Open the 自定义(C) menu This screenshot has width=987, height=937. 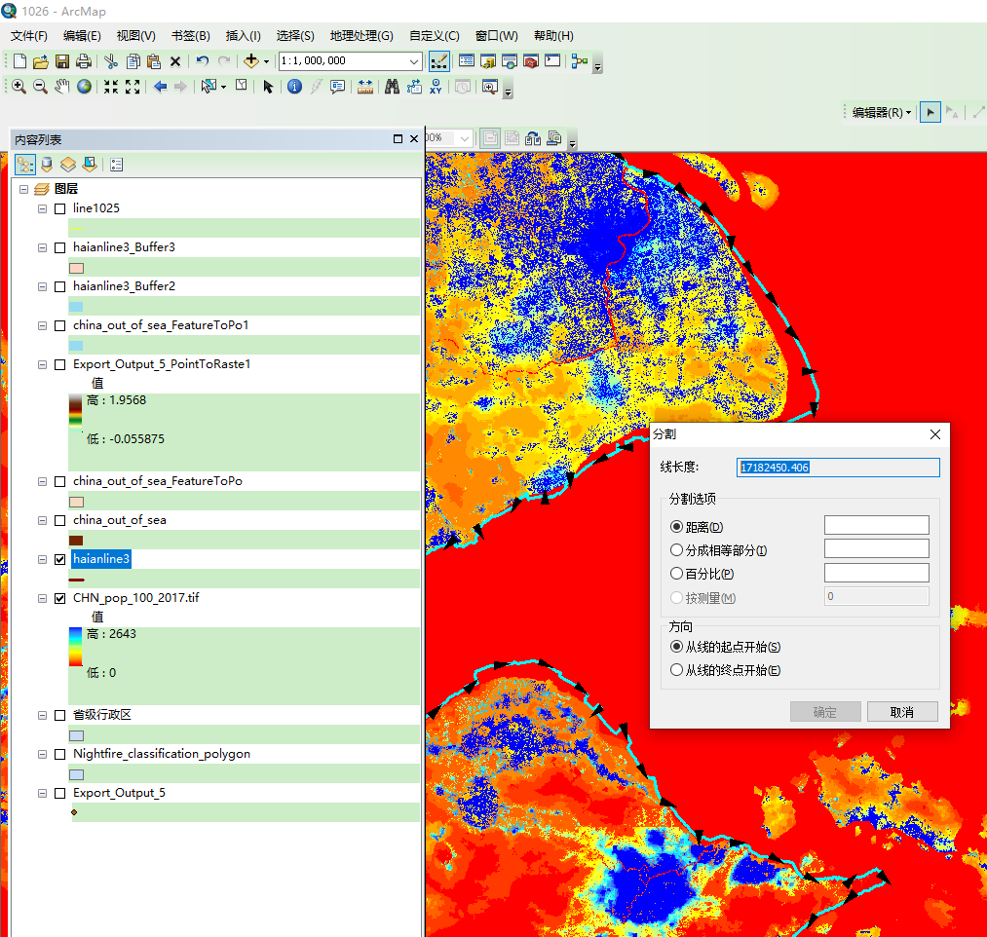pyautogui.click(x=435, y=36)
